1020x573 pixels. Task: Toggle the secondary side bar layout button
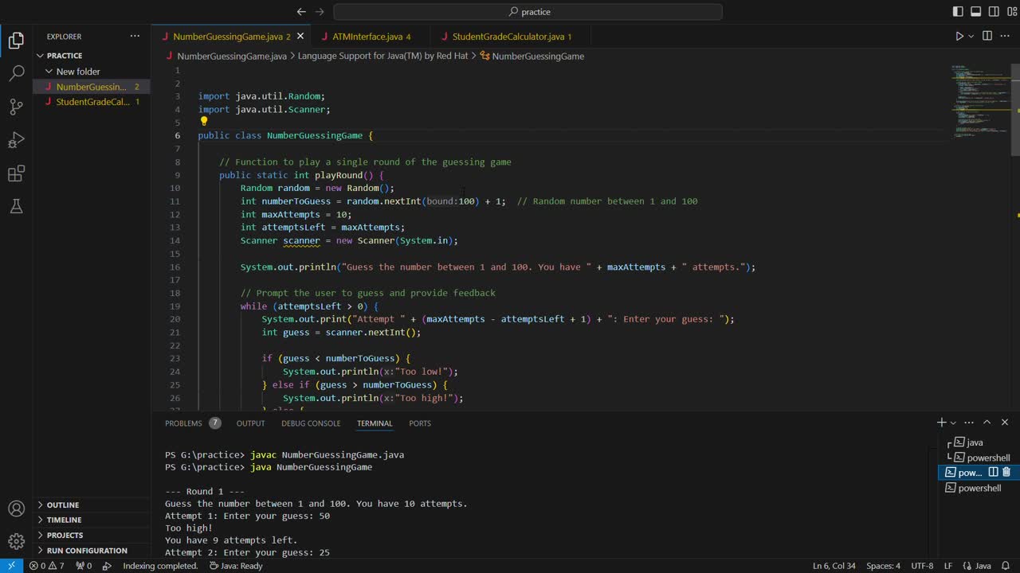[993, 12]
